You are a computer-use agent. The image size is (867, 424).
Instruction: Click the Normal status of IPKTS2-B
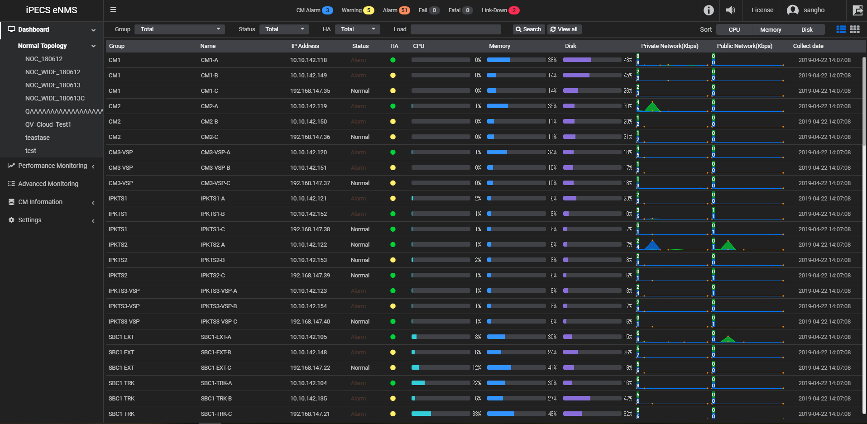coord(360,260)
